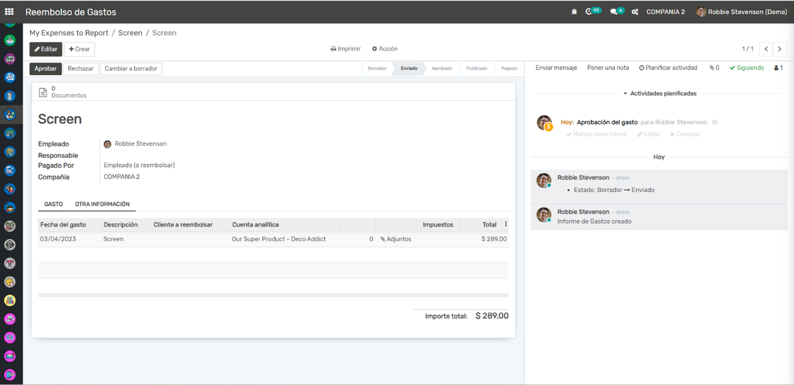The height and width of the screenshot is (385, 794).
Task: Switch to the Otra Información tab
Action: (x=102, y=204)
